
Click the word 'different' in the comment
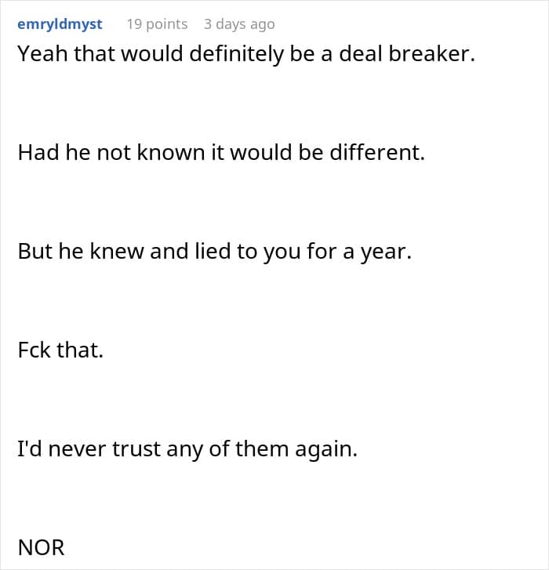pyautogui.click(x=376, y=152)
